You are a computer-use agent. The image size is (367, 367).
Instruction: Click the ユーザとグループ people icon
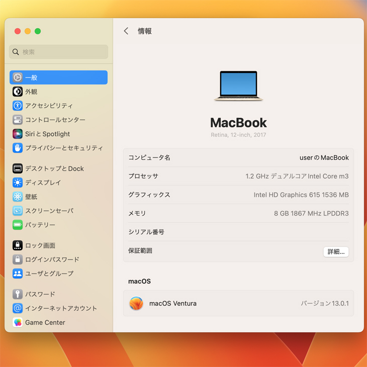tap(18, 273)
